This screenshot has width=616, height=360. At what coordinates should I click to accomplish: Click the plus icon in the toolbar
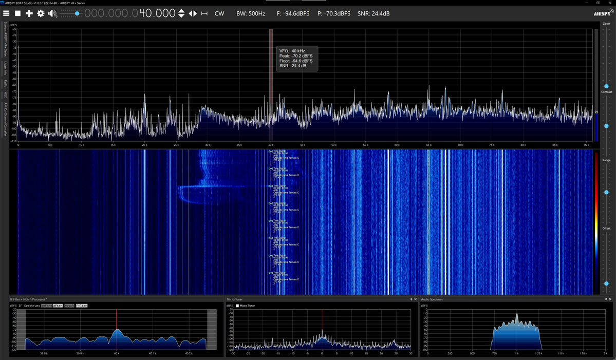tap(28, 13)
